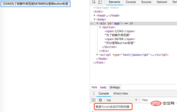Select the closing body tag row

[102, 59]
